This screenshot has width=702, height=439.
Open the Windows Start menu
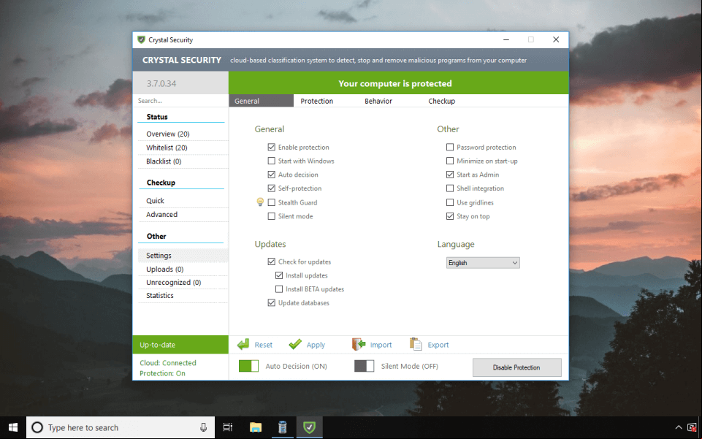click(x=13, y=427)
